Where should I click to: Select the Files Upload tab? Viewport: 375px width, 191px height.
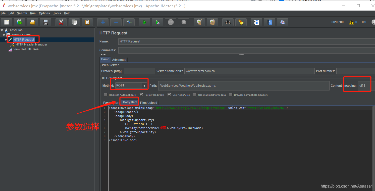[x=149, y=103]
